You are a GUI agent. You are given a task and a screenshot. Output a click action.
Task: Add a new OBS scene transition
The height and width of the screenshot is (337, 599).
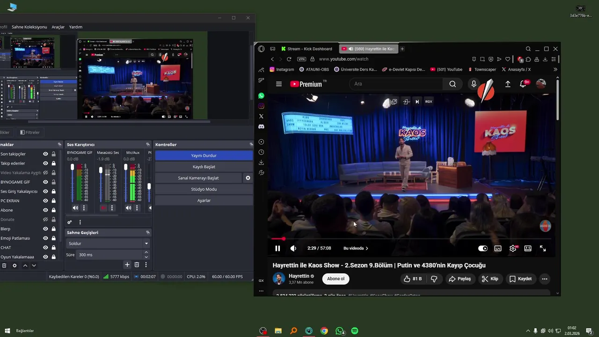point(127,265)
